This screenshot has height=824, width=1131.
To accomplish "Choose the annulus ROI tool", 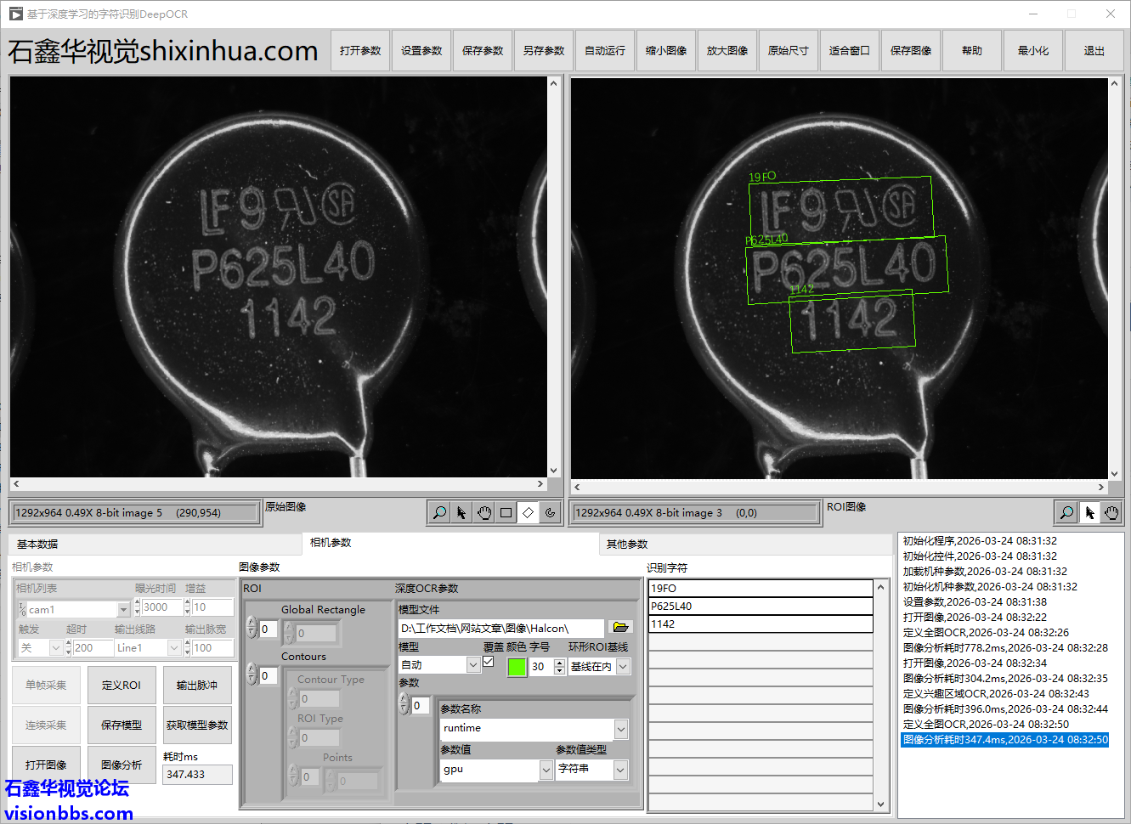I will coord(550,513).
